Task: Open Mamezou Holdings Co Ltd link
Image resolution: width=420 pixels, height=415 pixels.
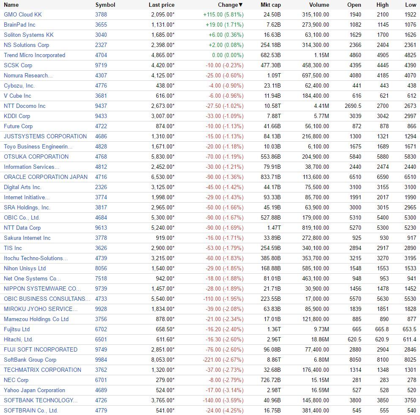Action: point(36,319)
